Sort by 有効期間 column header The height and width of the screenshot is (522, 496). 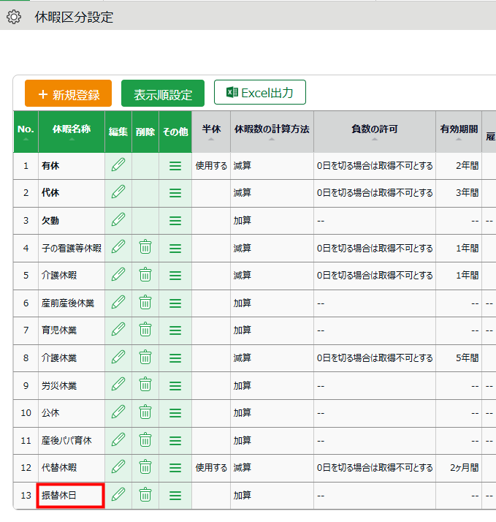pos(459,132)
